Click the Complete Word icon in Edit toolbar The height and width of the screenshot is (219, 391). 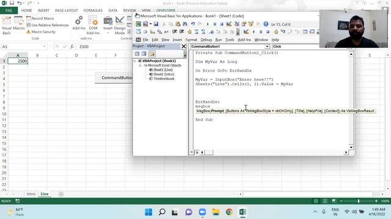[x=166, y=32]
